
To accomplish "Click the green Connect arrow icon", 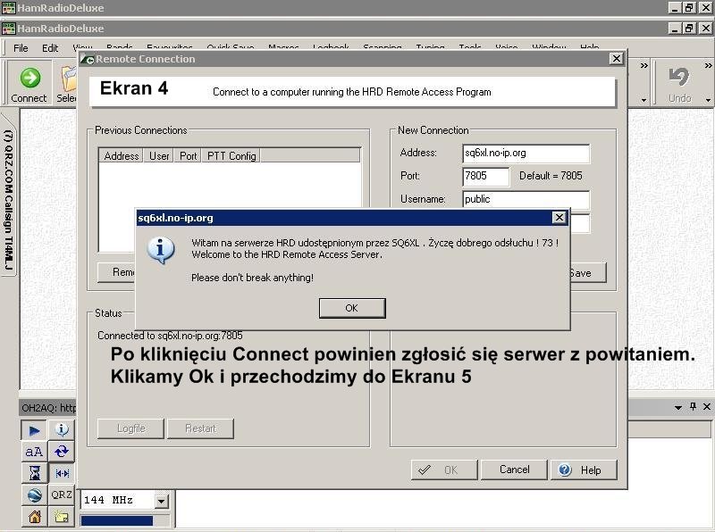I will point(30,78).
